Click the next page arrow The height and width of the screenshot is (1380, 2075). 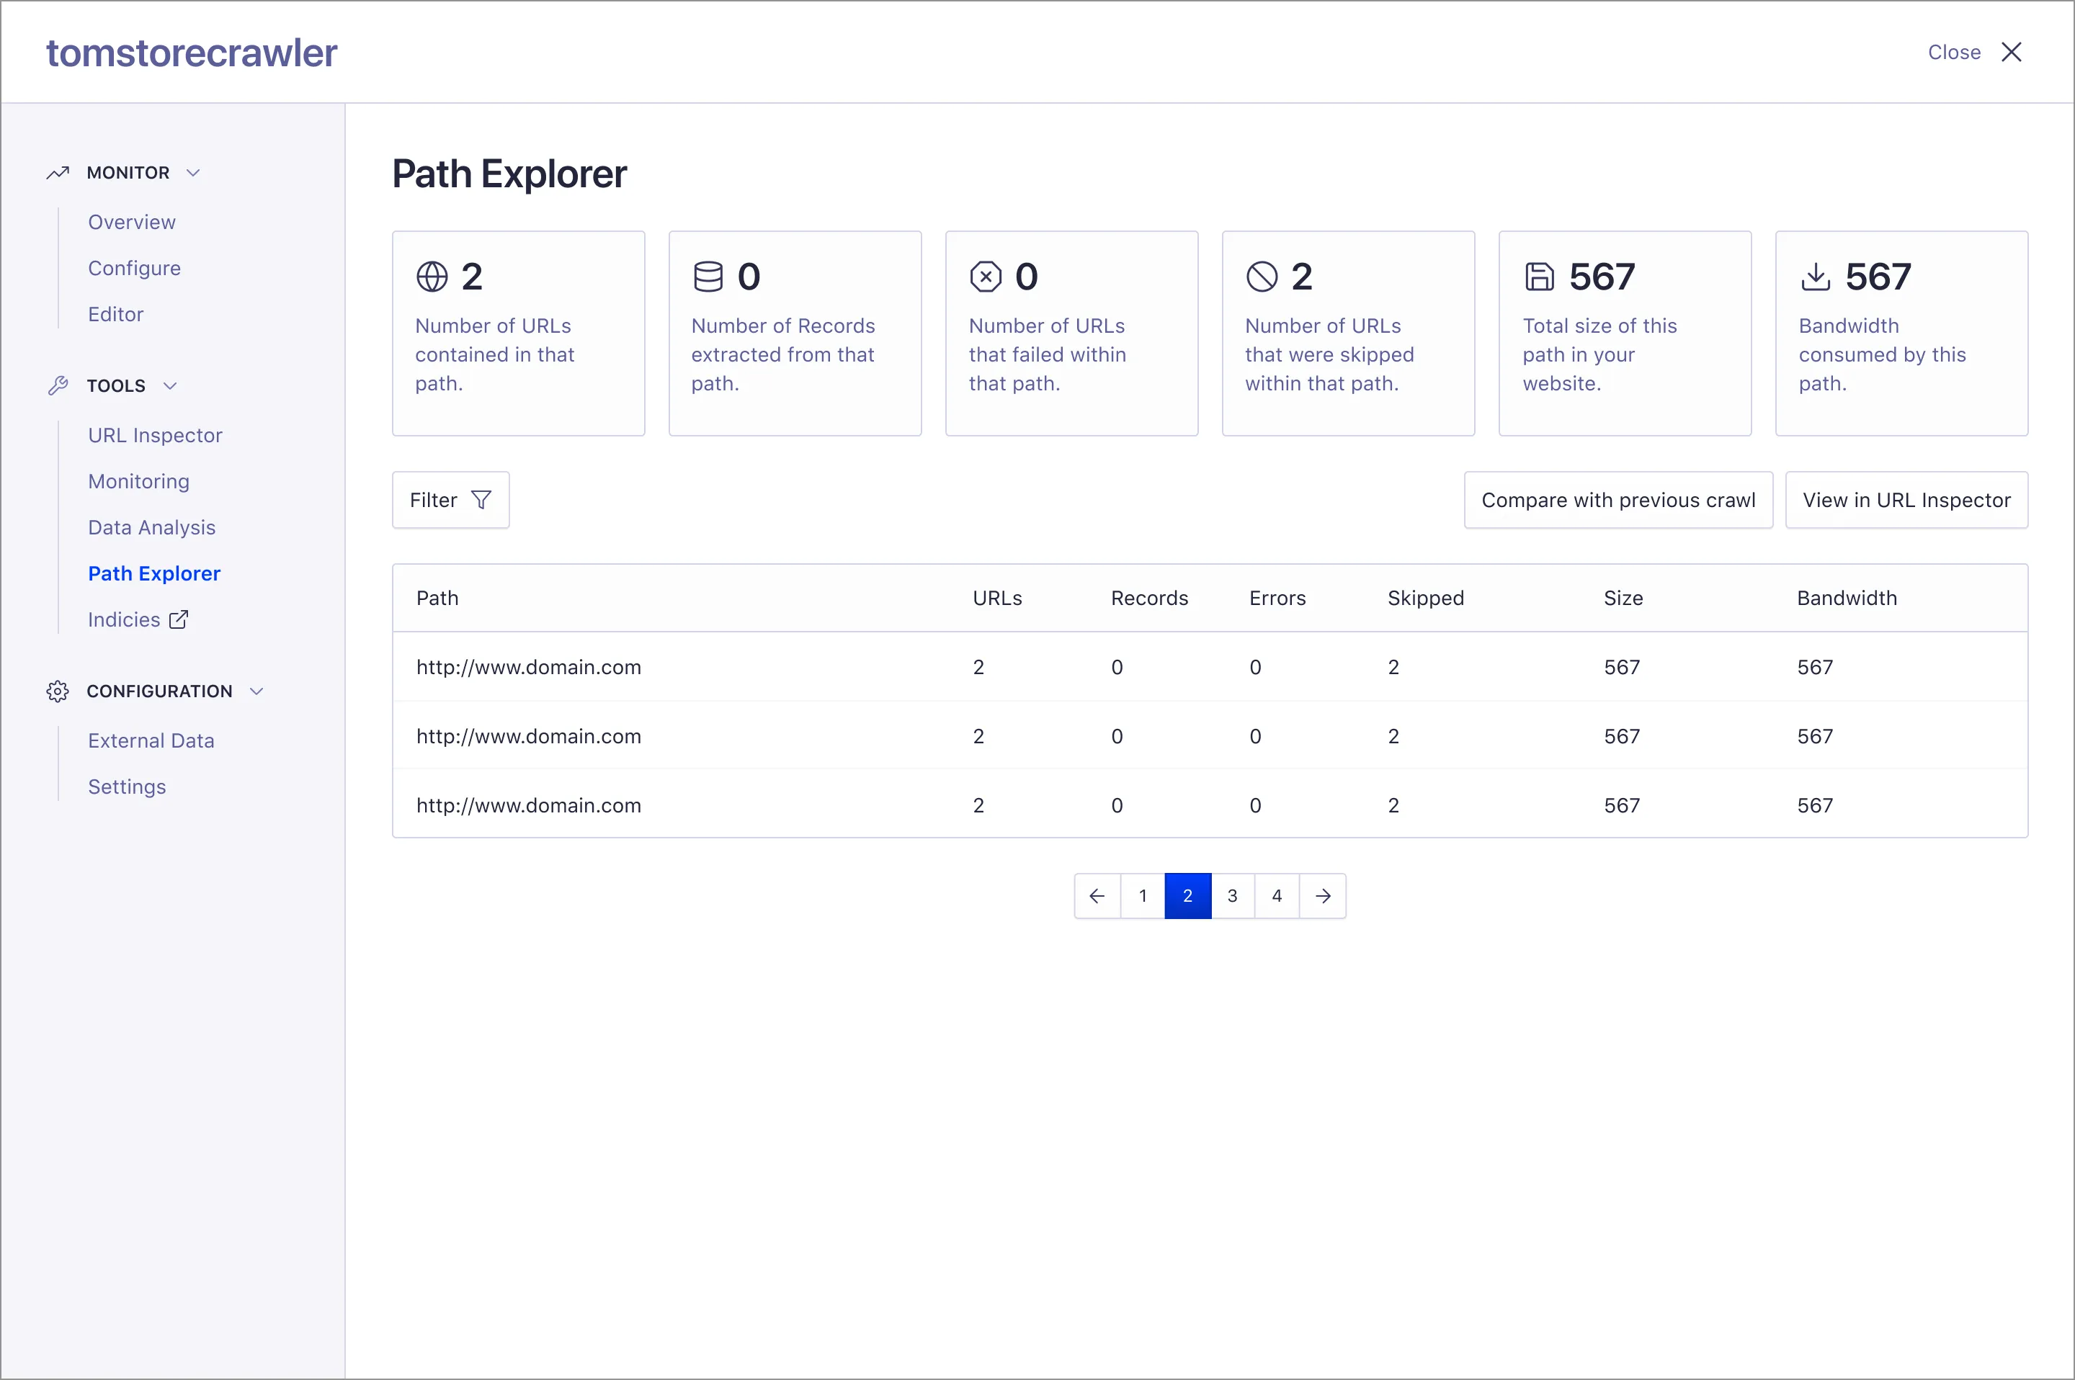tap(1324, 895)
